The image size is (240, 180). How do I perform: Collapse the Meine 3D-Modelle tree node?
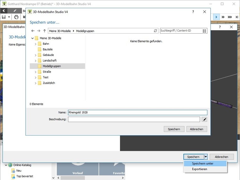32,38
